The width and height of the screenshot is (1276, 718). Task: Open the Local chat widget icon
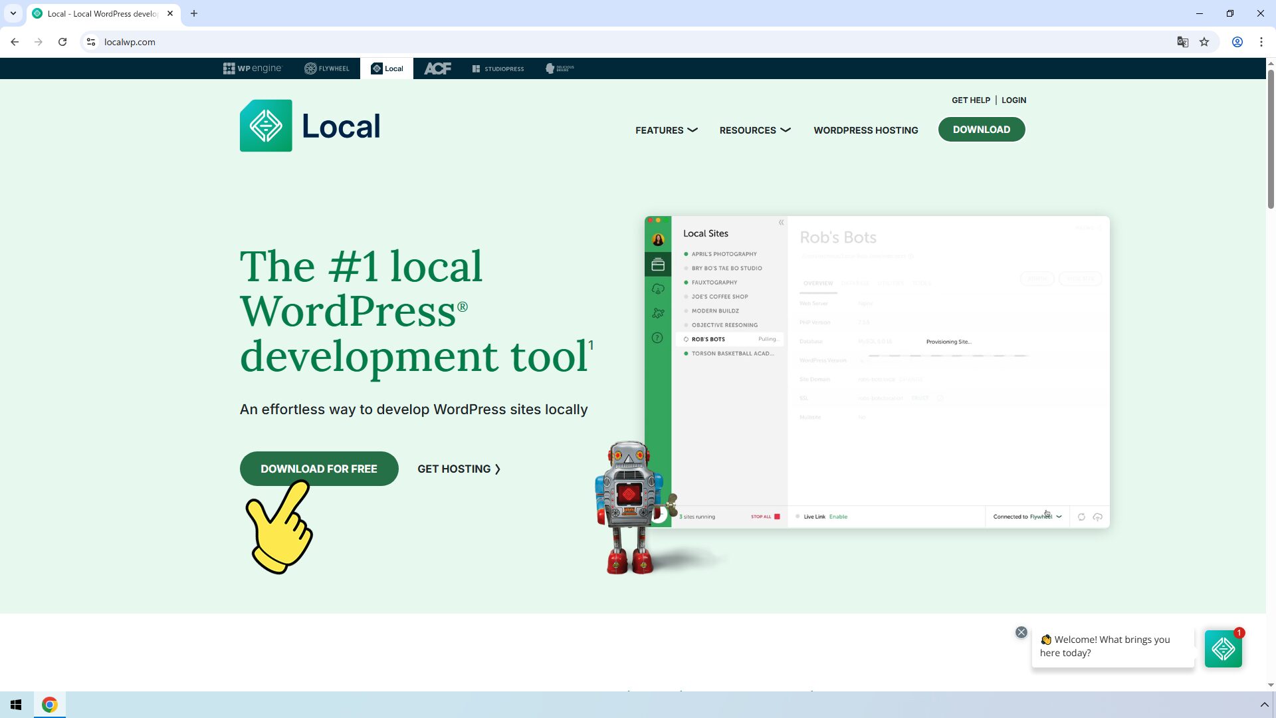pos(1223,649)
